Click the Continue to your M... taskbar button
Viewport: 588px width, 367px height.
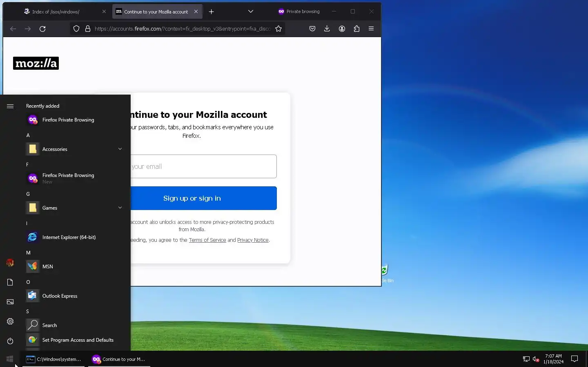point(119,359)
